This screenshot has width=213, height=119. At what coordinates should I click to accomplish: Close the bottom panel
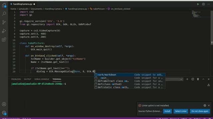pos(209,79)
